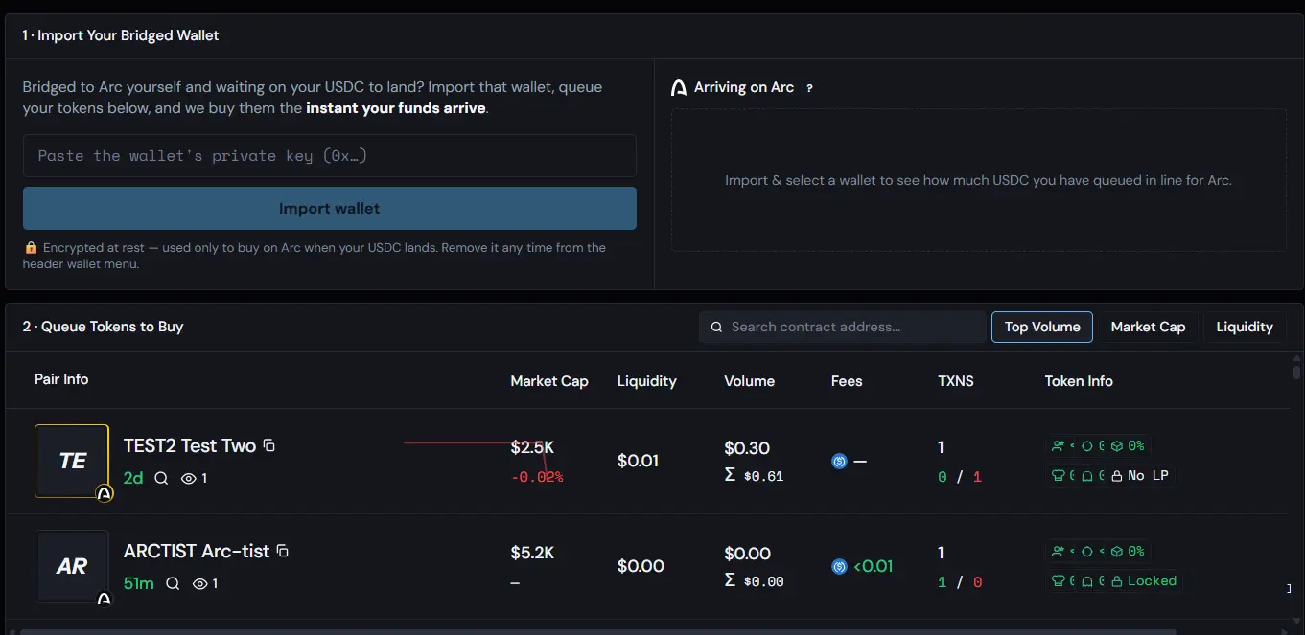Click the eye watchers icon in ARCTIST row
The width and height of the screenshot is (1305, 635).
click(200, 583)
